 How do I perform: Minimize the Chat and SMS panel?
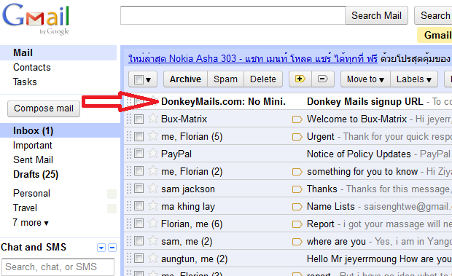[112, 248]
